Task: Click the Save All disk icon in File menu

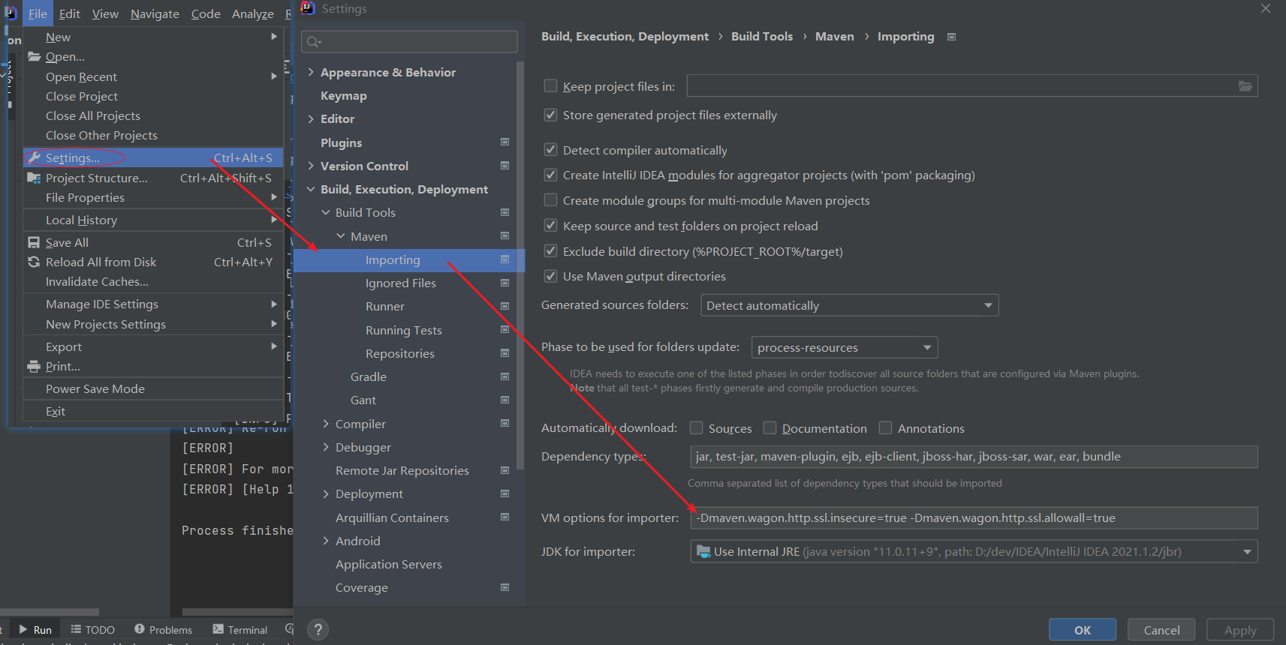Action: pos(34,242)
